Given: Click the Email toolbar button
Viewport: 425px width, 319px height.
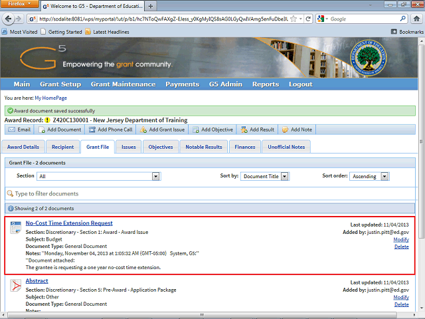Looking at the screenshot, I should pyautogui.click(x=19, y=130).
